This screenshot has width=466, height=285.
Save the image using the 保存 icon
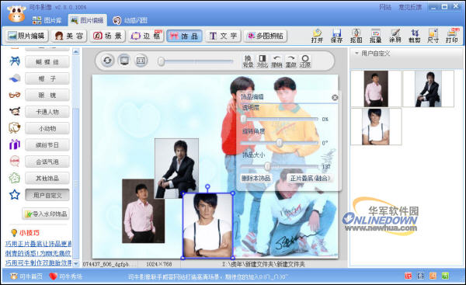tap(336, 36)
